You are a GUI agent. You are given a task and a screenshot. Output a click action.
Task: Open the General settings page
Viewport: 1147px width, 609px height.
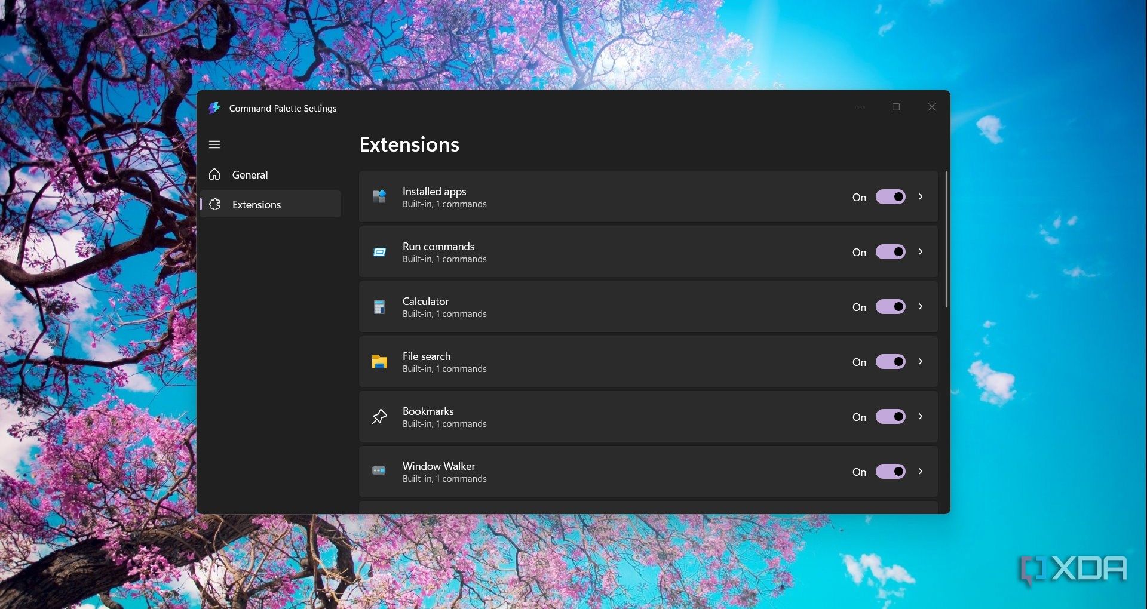(250, 175)
